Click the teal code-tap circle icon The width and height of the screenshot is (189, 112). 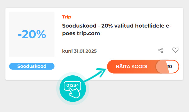[73, 89]
